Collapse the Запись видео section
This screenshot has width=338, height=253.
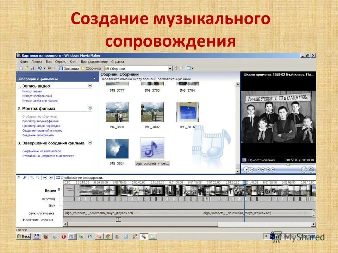point(90,86)
